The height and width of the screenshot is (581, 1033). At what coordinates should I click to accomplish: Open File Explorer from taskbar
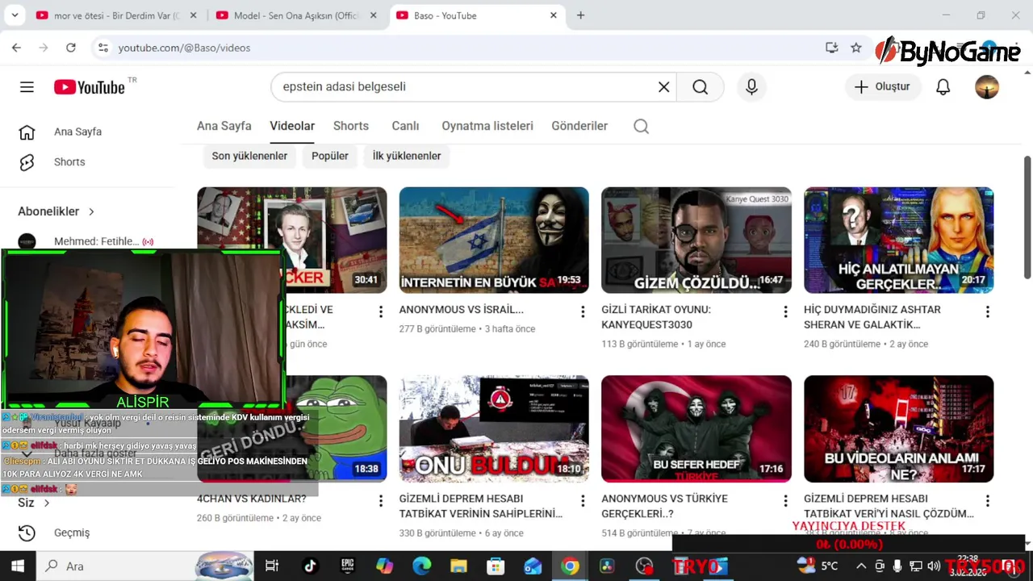[x=458, y=566]
